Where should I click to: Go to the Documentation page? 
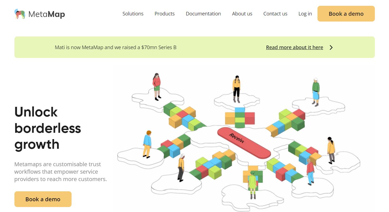tap(203, 14)
